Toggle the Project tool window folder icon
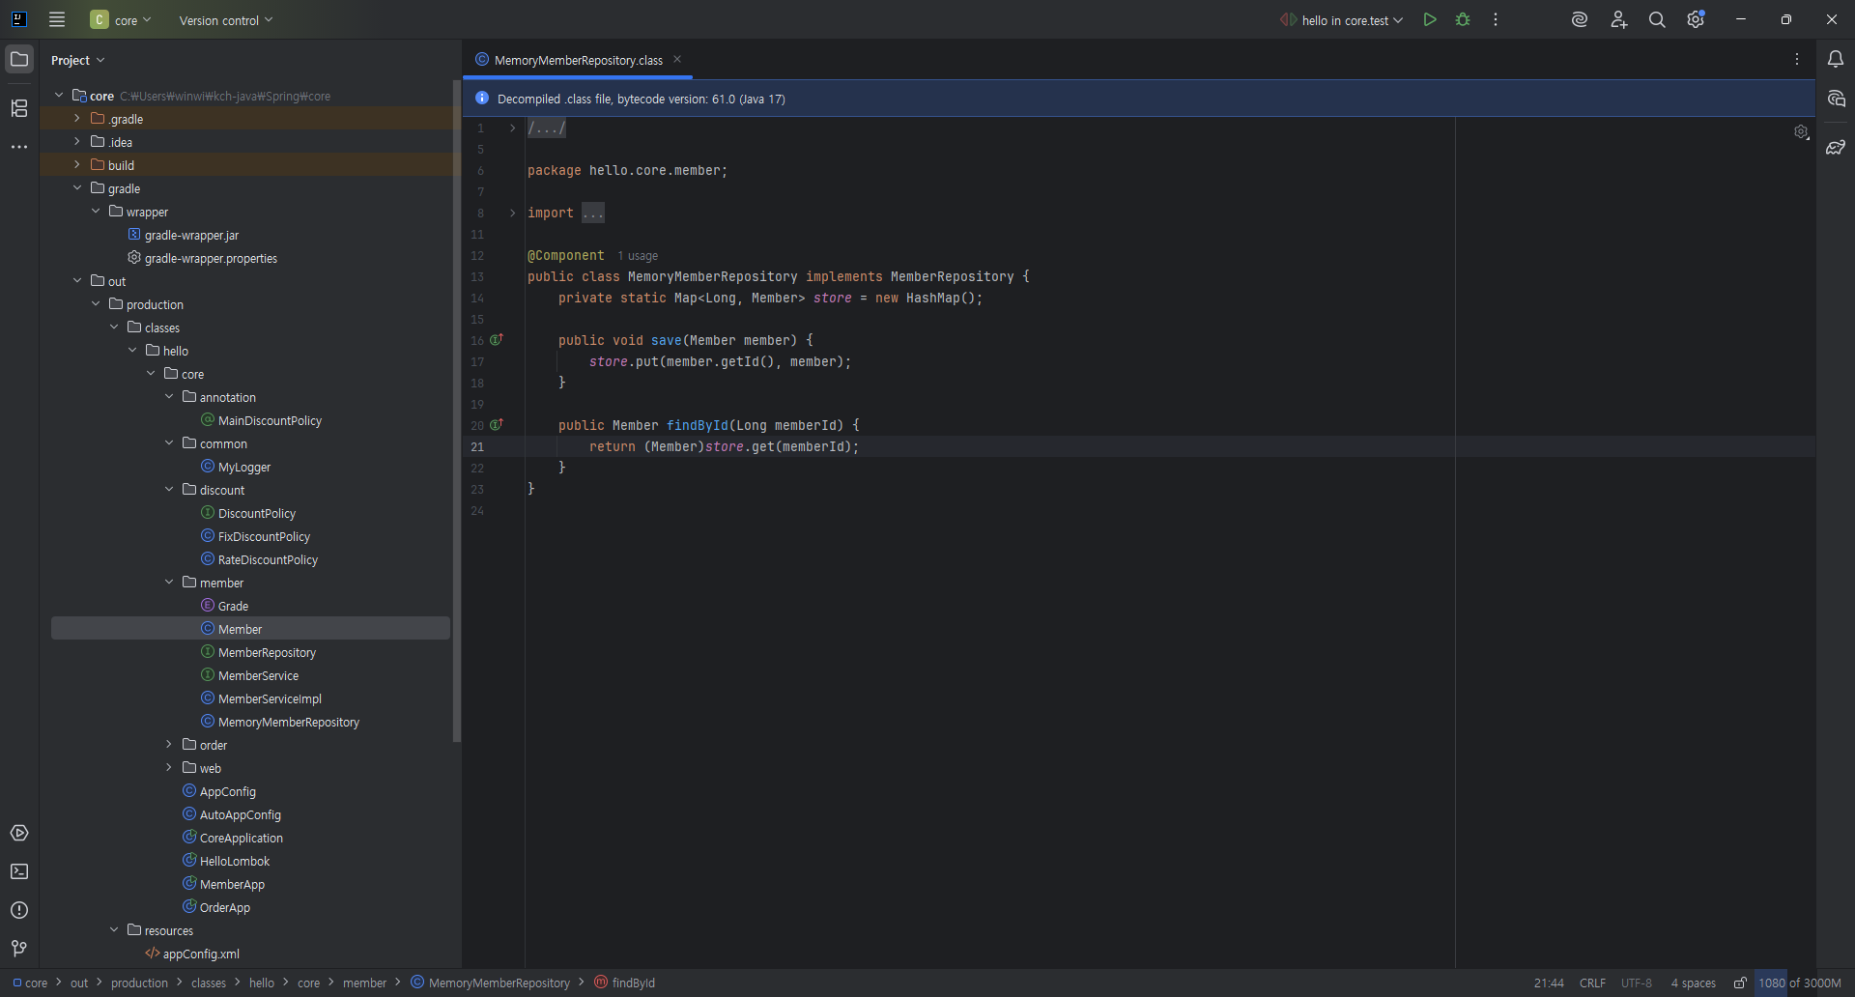Image resolution: width=1855 pixels, height=997 pixels. [x=19, y=60]
